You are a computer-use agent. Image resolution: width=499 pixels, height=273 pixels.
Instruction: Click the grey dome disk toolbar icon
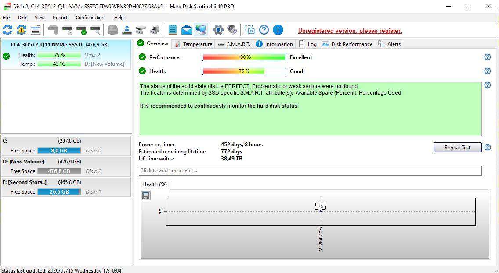(112, 30)
